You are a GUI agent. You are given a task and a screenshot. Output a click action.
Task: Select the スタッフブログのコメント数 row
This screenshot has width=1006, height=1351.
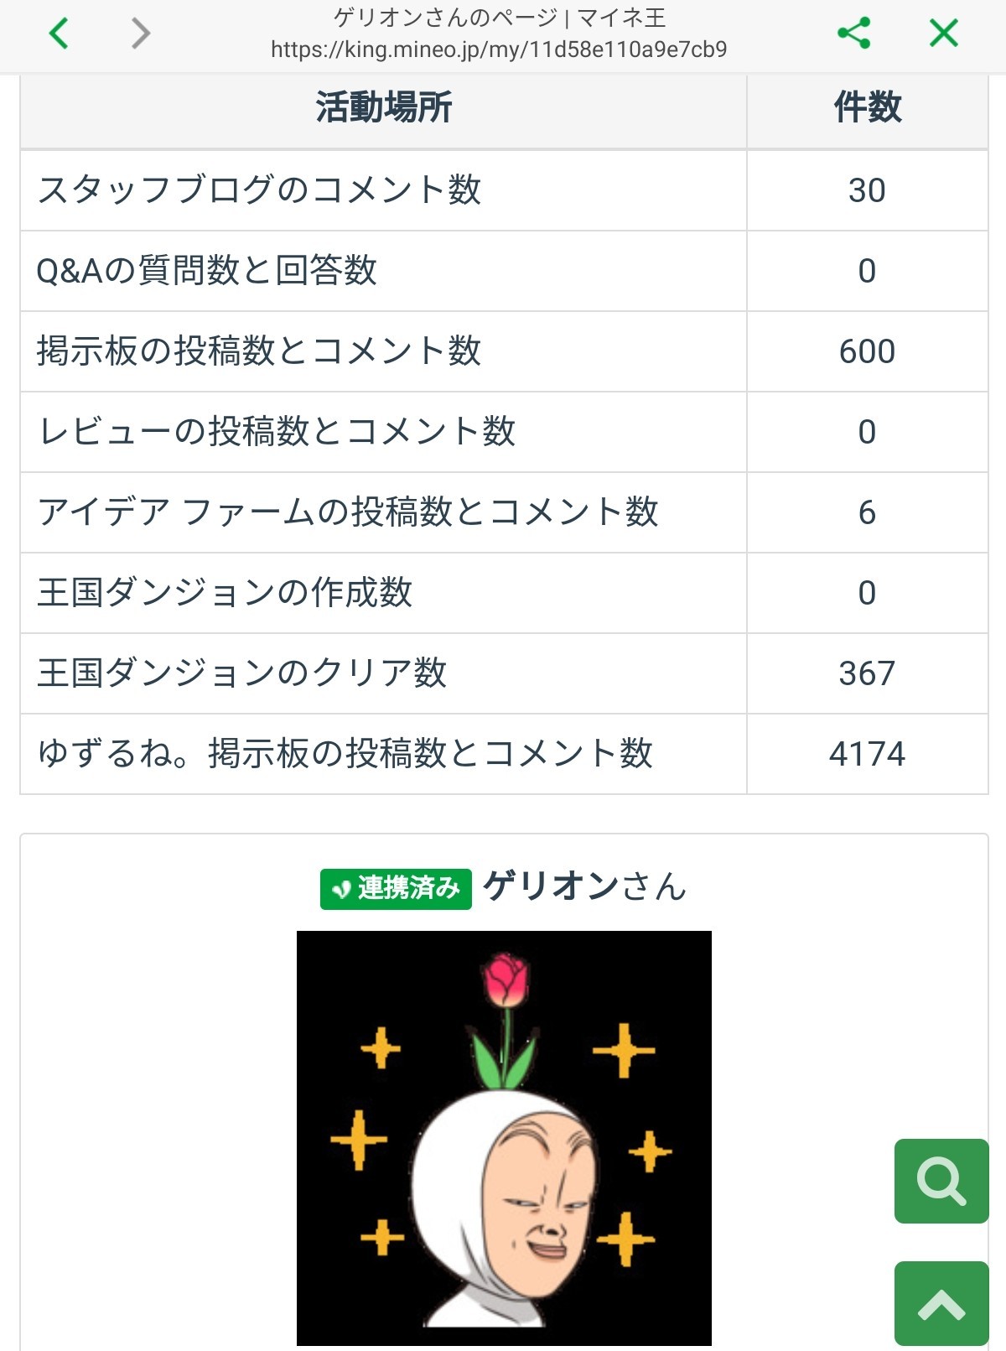(x=259, y=190)
